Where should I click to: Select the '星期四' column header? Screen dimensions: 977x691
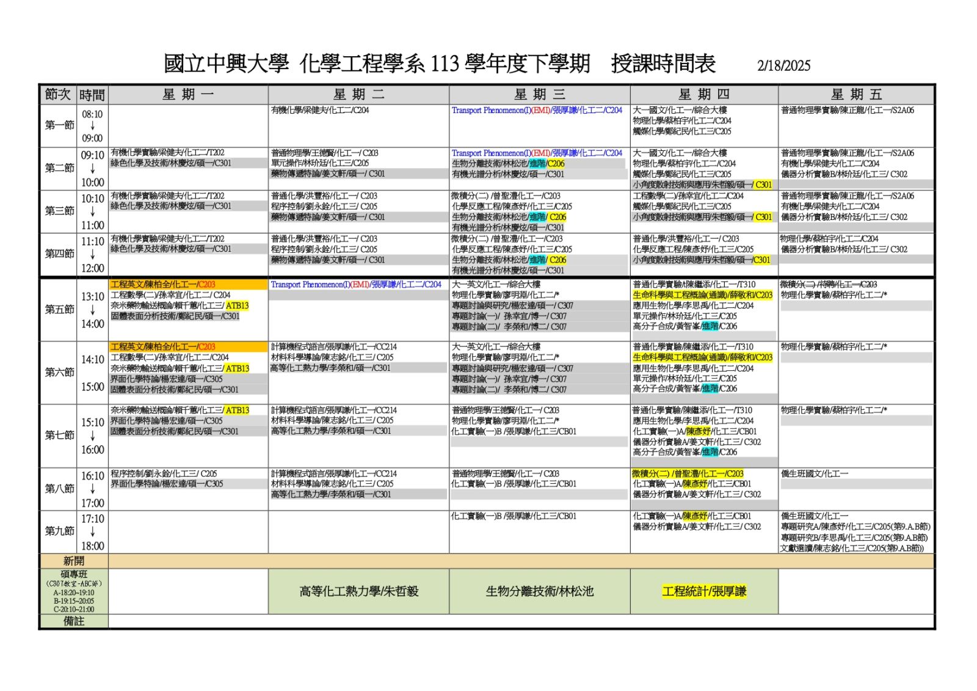[704, 95]
